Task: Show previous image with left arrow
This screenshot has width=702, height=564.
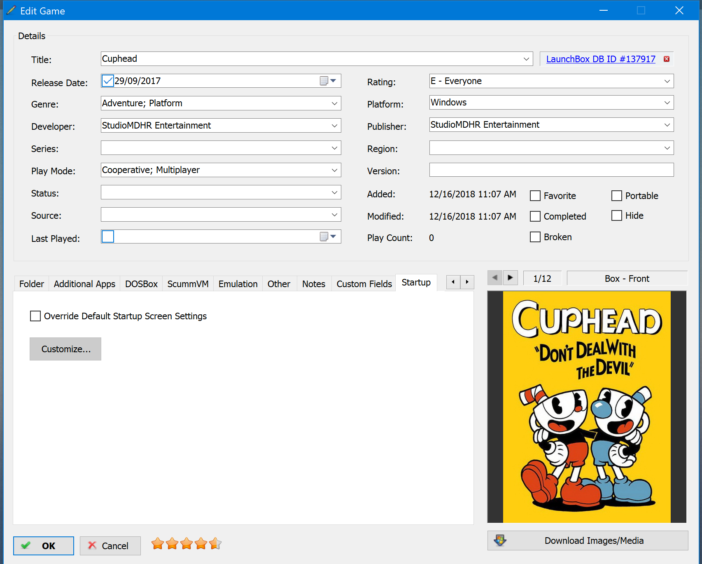Action: pyautogui.click(x=494, y=278)
